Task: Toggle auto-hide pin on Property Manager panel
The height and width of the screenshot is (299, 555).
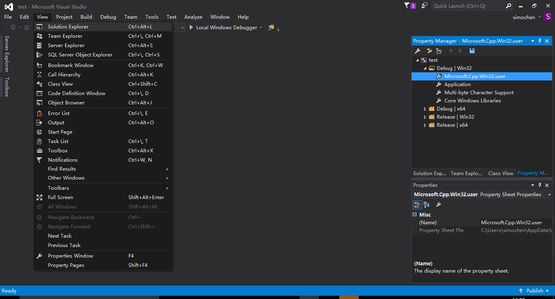Action: (540, 41)
